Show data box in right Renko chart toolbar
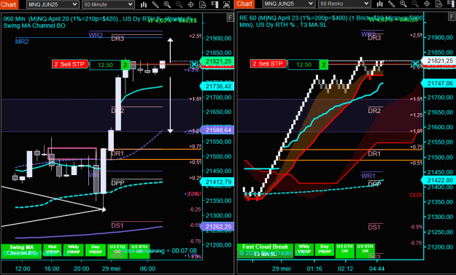Image resolution: width=456 pixels, height=275 pixels. [438, 4]
